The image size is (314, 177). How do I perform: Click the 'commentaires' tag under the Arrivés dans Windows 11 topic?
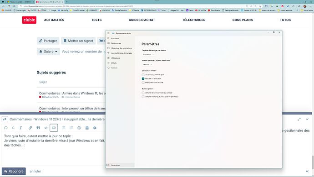click(x=71, y=97)
